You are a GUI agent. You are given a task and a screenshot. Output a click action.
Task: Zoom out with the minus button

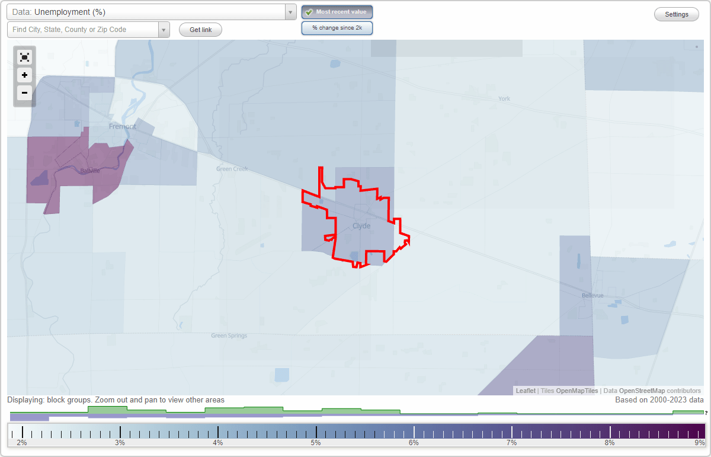point(24,93)
